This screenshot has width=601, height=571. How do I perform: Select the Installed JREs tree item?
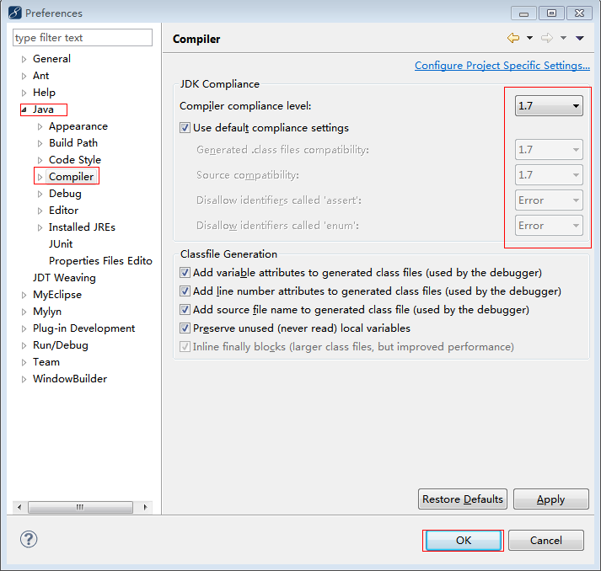pos(82,227)
